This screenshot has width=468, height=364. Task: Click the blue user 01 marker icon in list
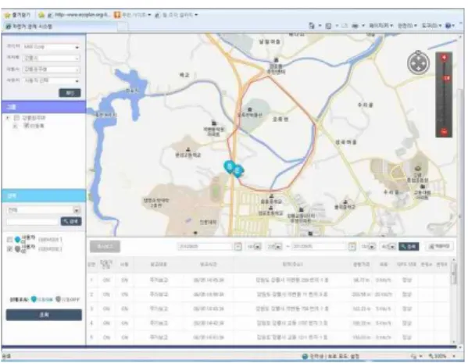17,239
